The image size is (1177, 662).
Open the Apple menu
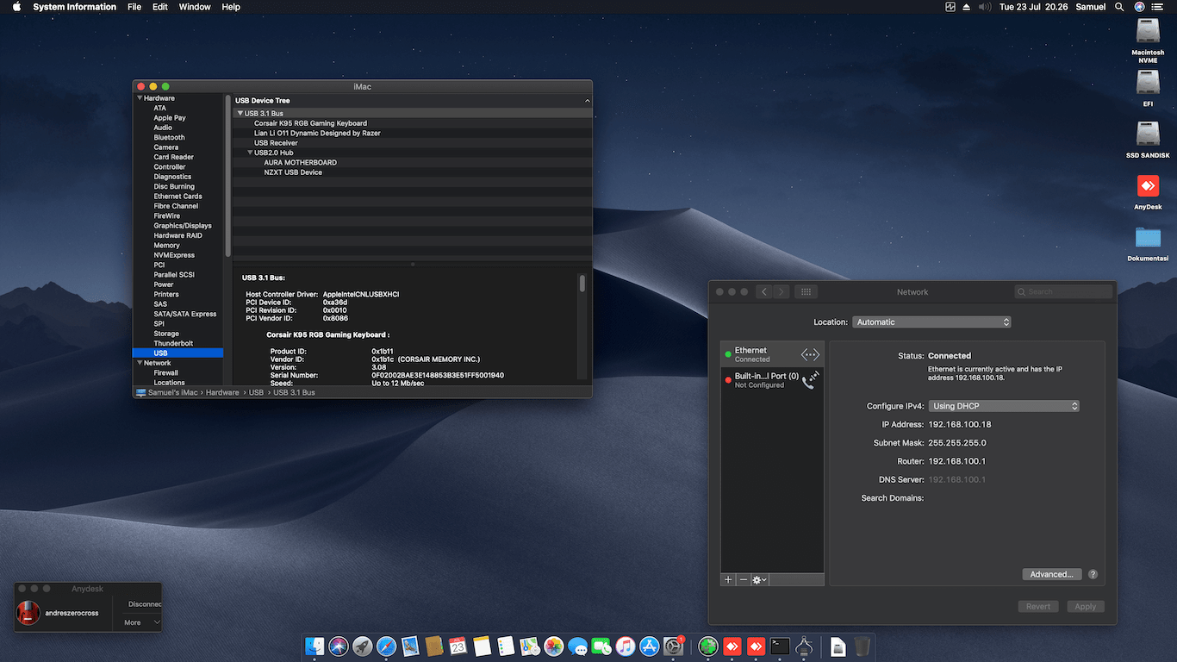click(16, 7)
